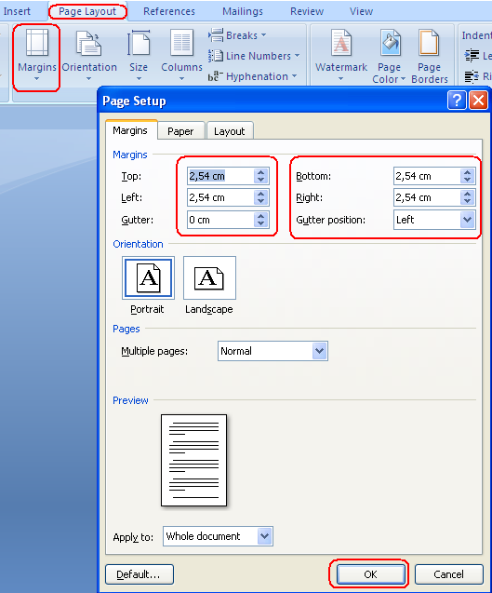The height and width of the screenshot is (593, 492).
Task: Switch to the View ribbon tab
Action: click(x=361, y=11)
